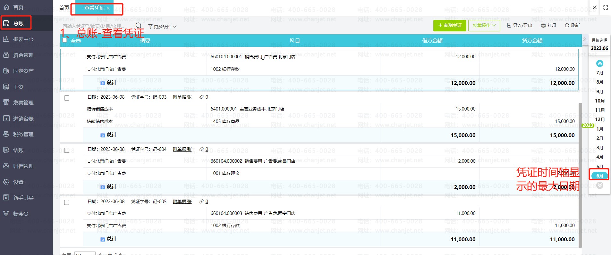Expand months with the down chevron
The image size is (611, 255).
(x=600, y=185)
